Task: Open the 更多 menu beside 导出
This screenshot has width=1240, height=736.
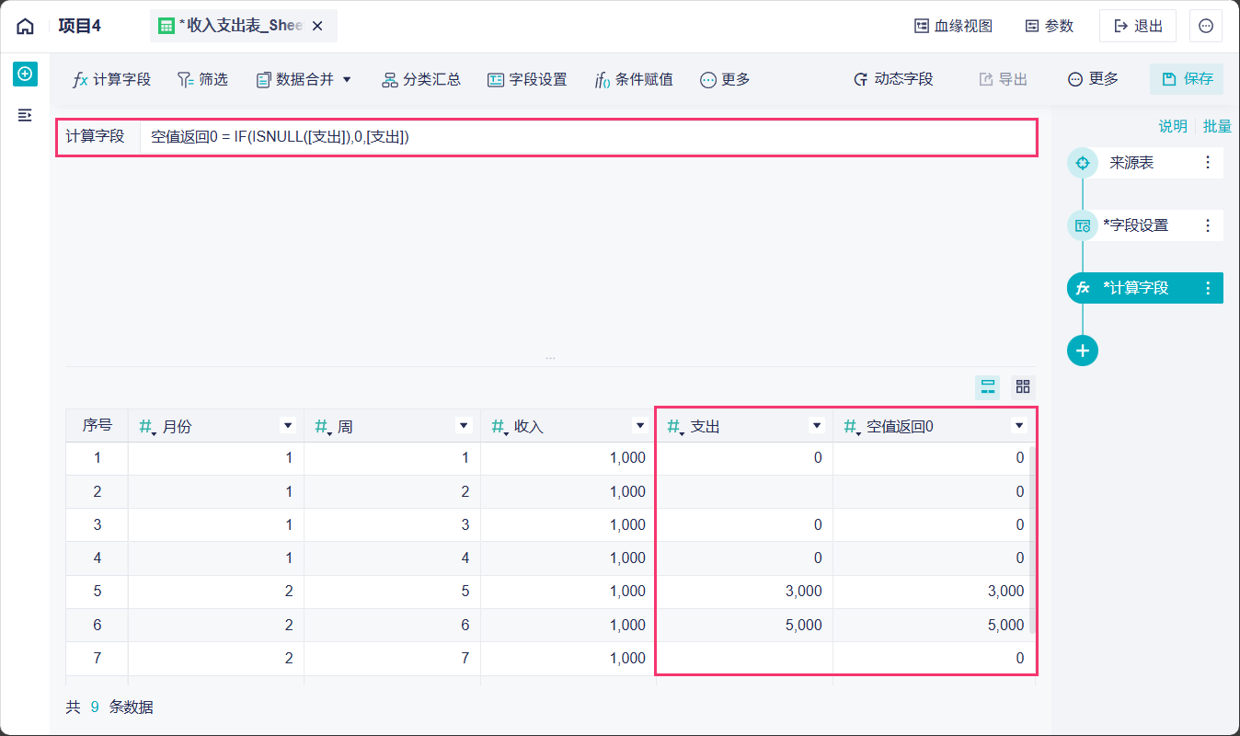Action: click(1093, 79)
